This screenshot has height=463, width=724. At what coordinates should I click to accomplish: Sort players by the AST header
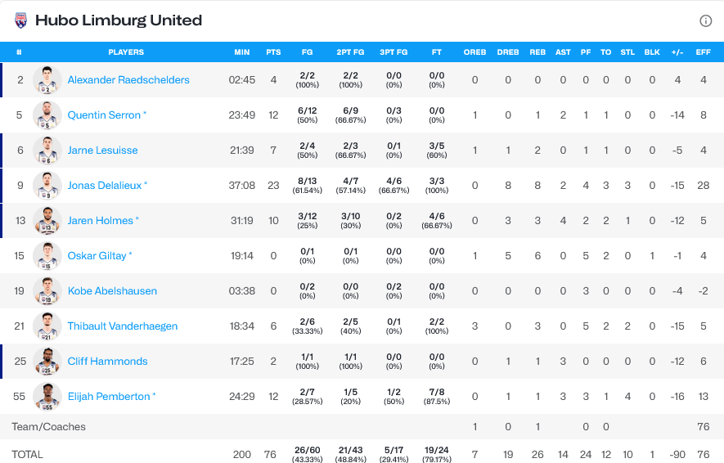tap(563, 52)
